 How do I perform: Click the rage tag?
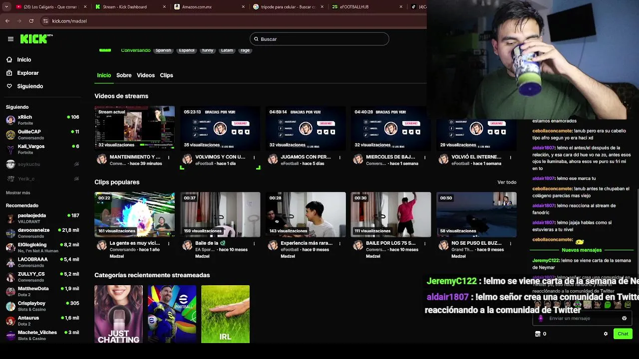click(x=245, y=50)
